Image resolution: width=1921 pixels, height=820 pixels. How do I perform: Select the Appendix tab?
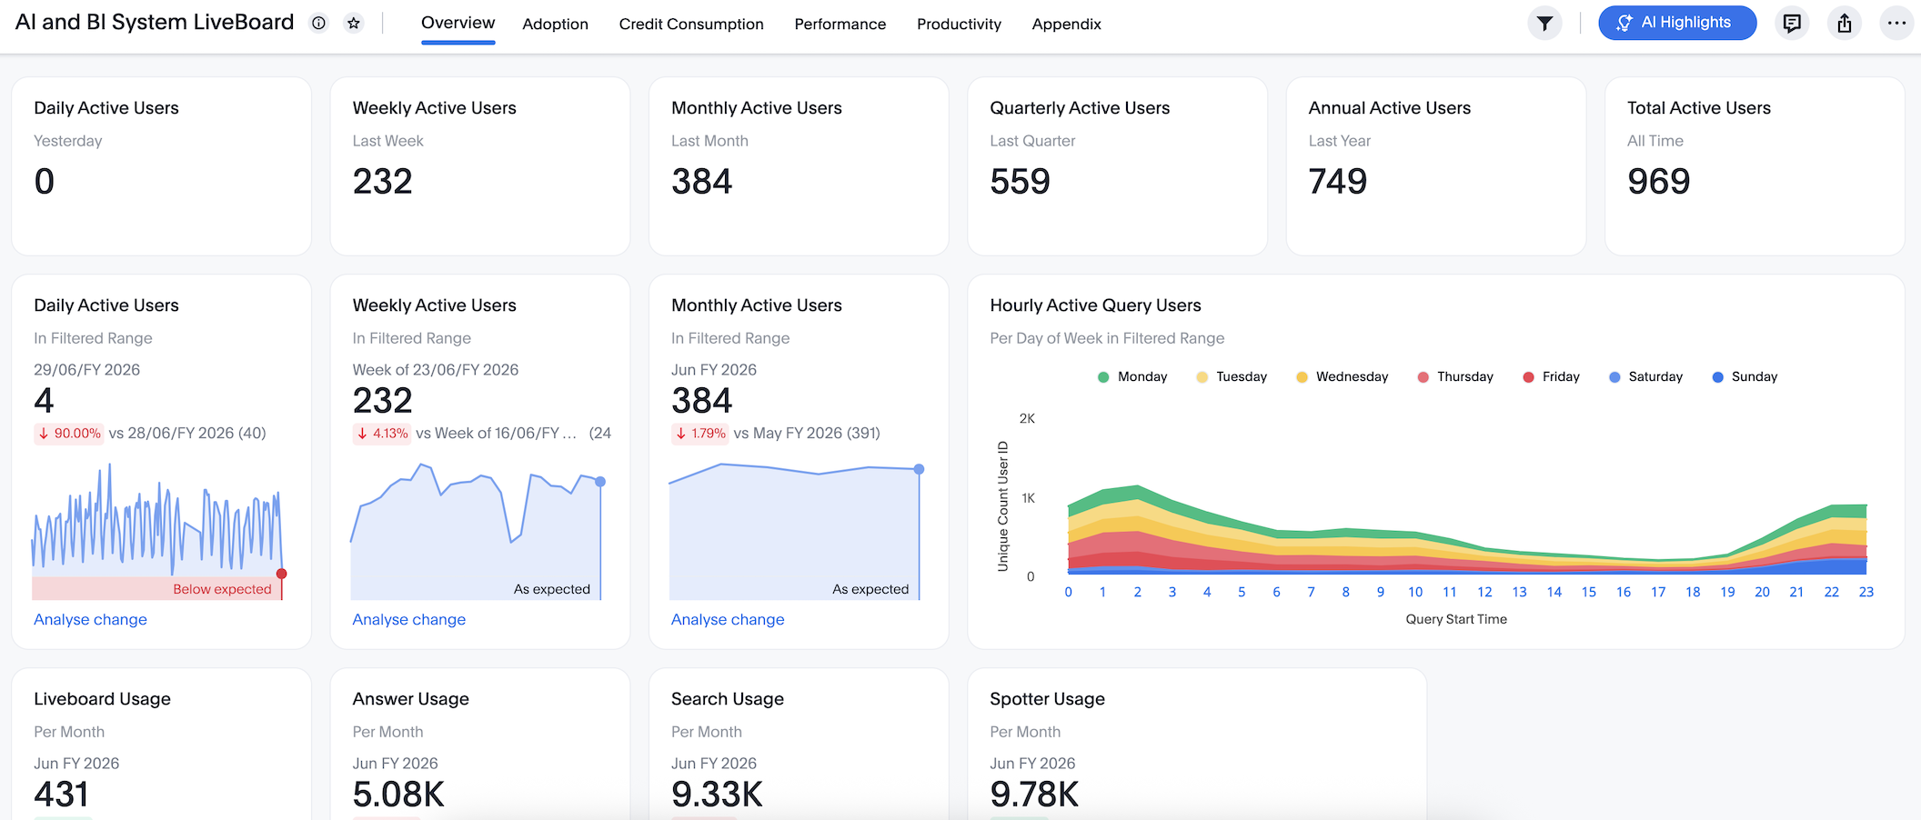[1066, 25]
